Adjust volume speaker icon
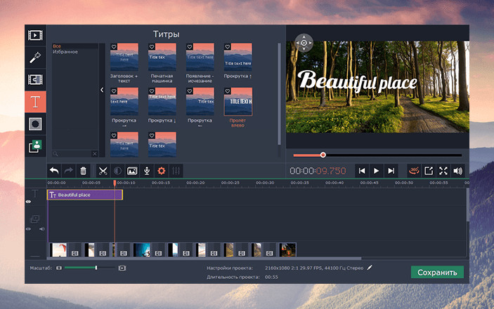Image resolution: width=494 pixels, height=309 pixels. (457, 171)
